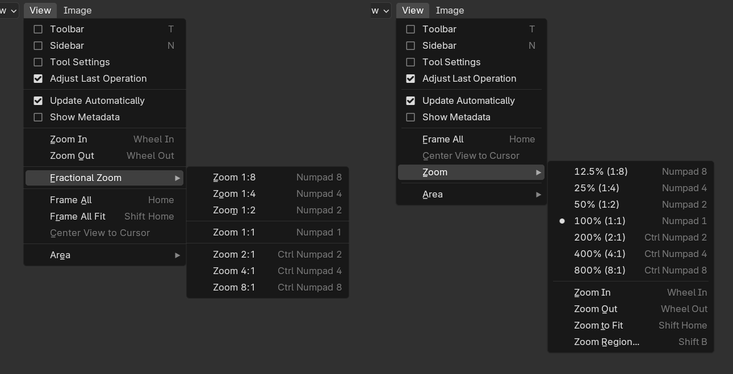
Task: Enable Tool Settings in right View menu
Action: 411,62
